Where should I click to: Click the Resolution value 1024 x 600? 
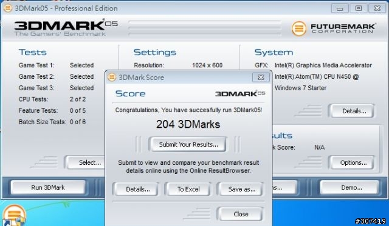pos(207,65)
